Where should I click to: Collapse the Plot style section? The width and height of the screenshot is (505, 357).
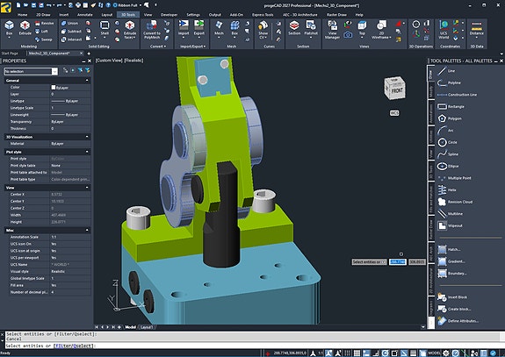[87, 152]
